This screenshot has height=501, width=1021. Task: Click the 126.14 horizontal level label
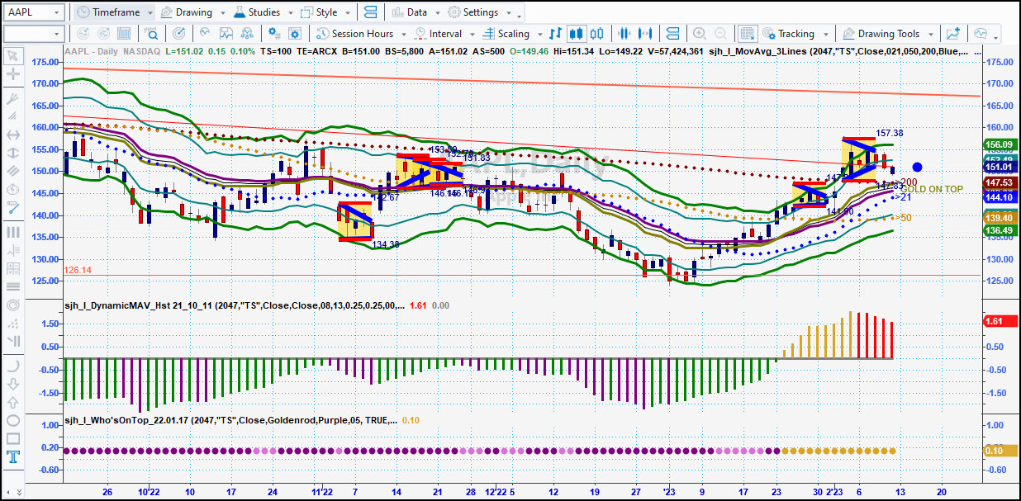point(77,270)
